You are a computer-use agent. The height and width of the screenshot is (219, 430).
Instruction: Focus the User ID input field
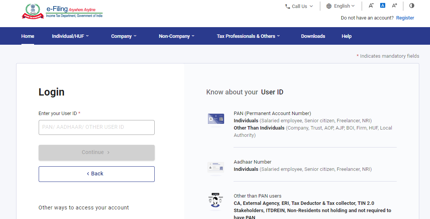[96, 127]
